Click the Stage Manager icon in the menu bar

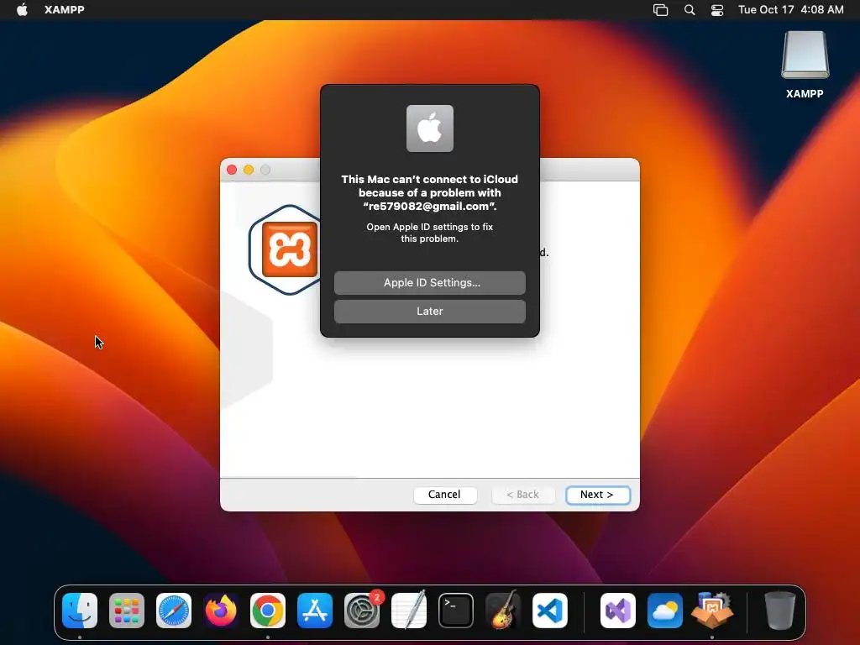coord(660,10)
